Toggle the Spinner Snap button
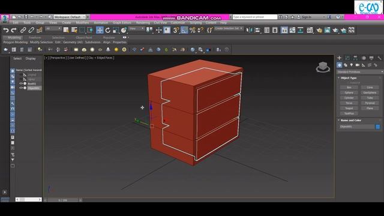 (x=200, y=30)
